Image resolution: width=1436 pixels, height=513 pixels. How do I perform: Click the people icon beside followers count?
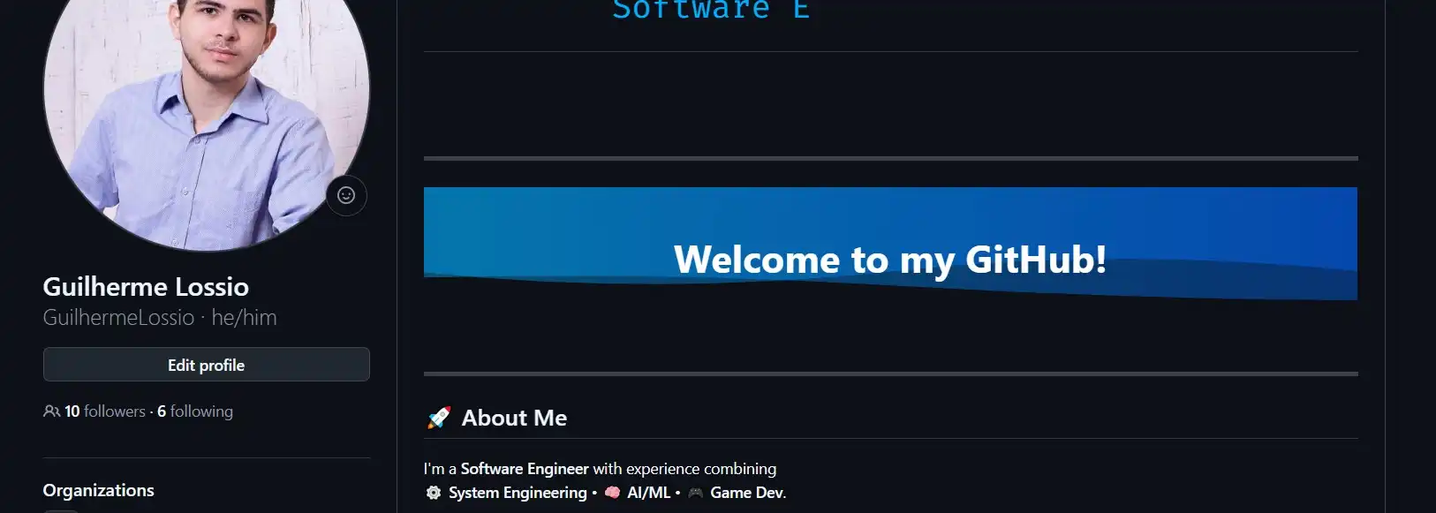(x=51, y=411)
